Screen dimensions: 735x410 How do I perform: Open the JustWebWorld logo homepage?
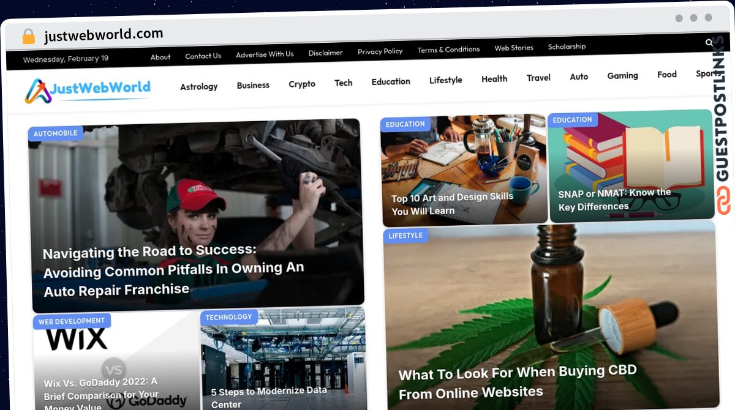88,90
